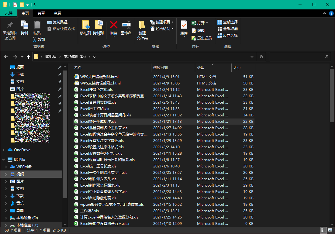Viewport: 335px width, 234px height.
Task: Click the up-arrow parent folder button
Action: click(x=29, y=57)
